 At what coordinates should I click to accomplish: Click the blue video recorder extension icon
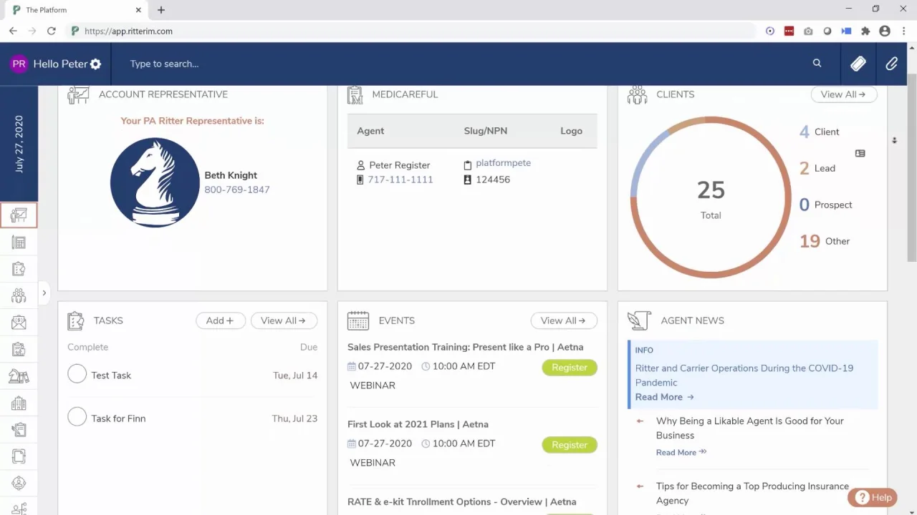click(846, 31)
